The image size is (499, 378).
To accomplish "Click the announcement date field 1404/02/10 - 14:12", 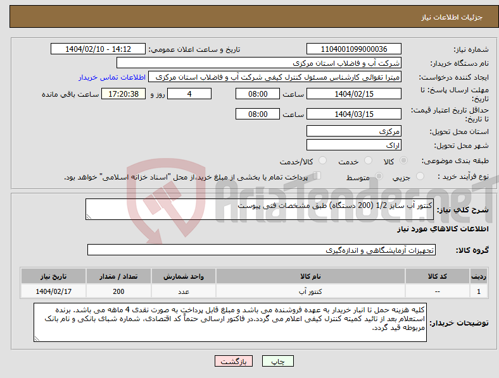I will [x=98, y=49].
